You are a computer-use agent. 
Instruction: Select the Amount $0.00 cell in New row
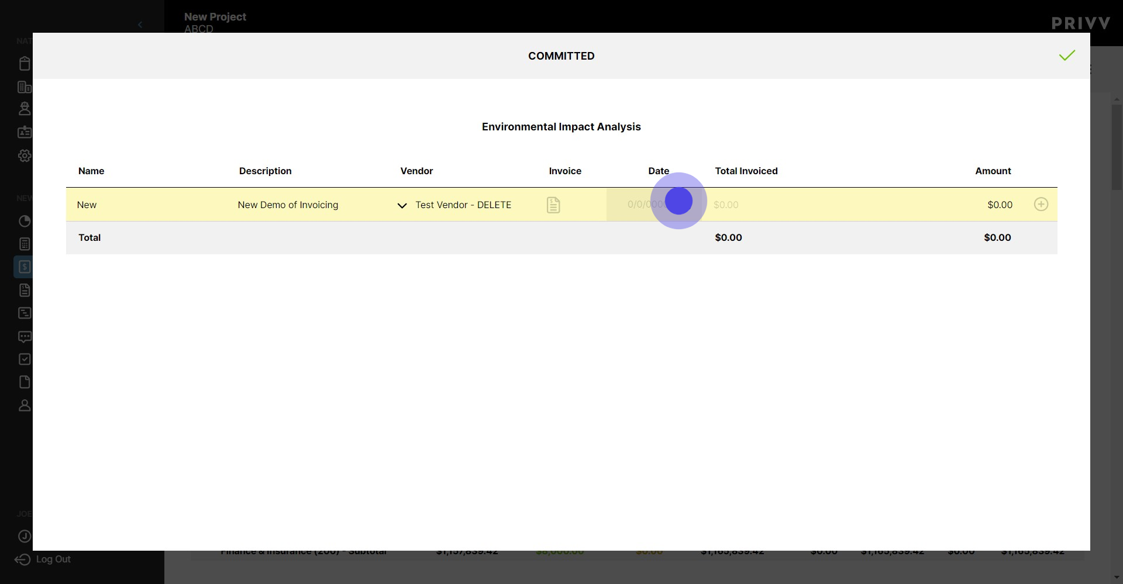(1000, 205)
